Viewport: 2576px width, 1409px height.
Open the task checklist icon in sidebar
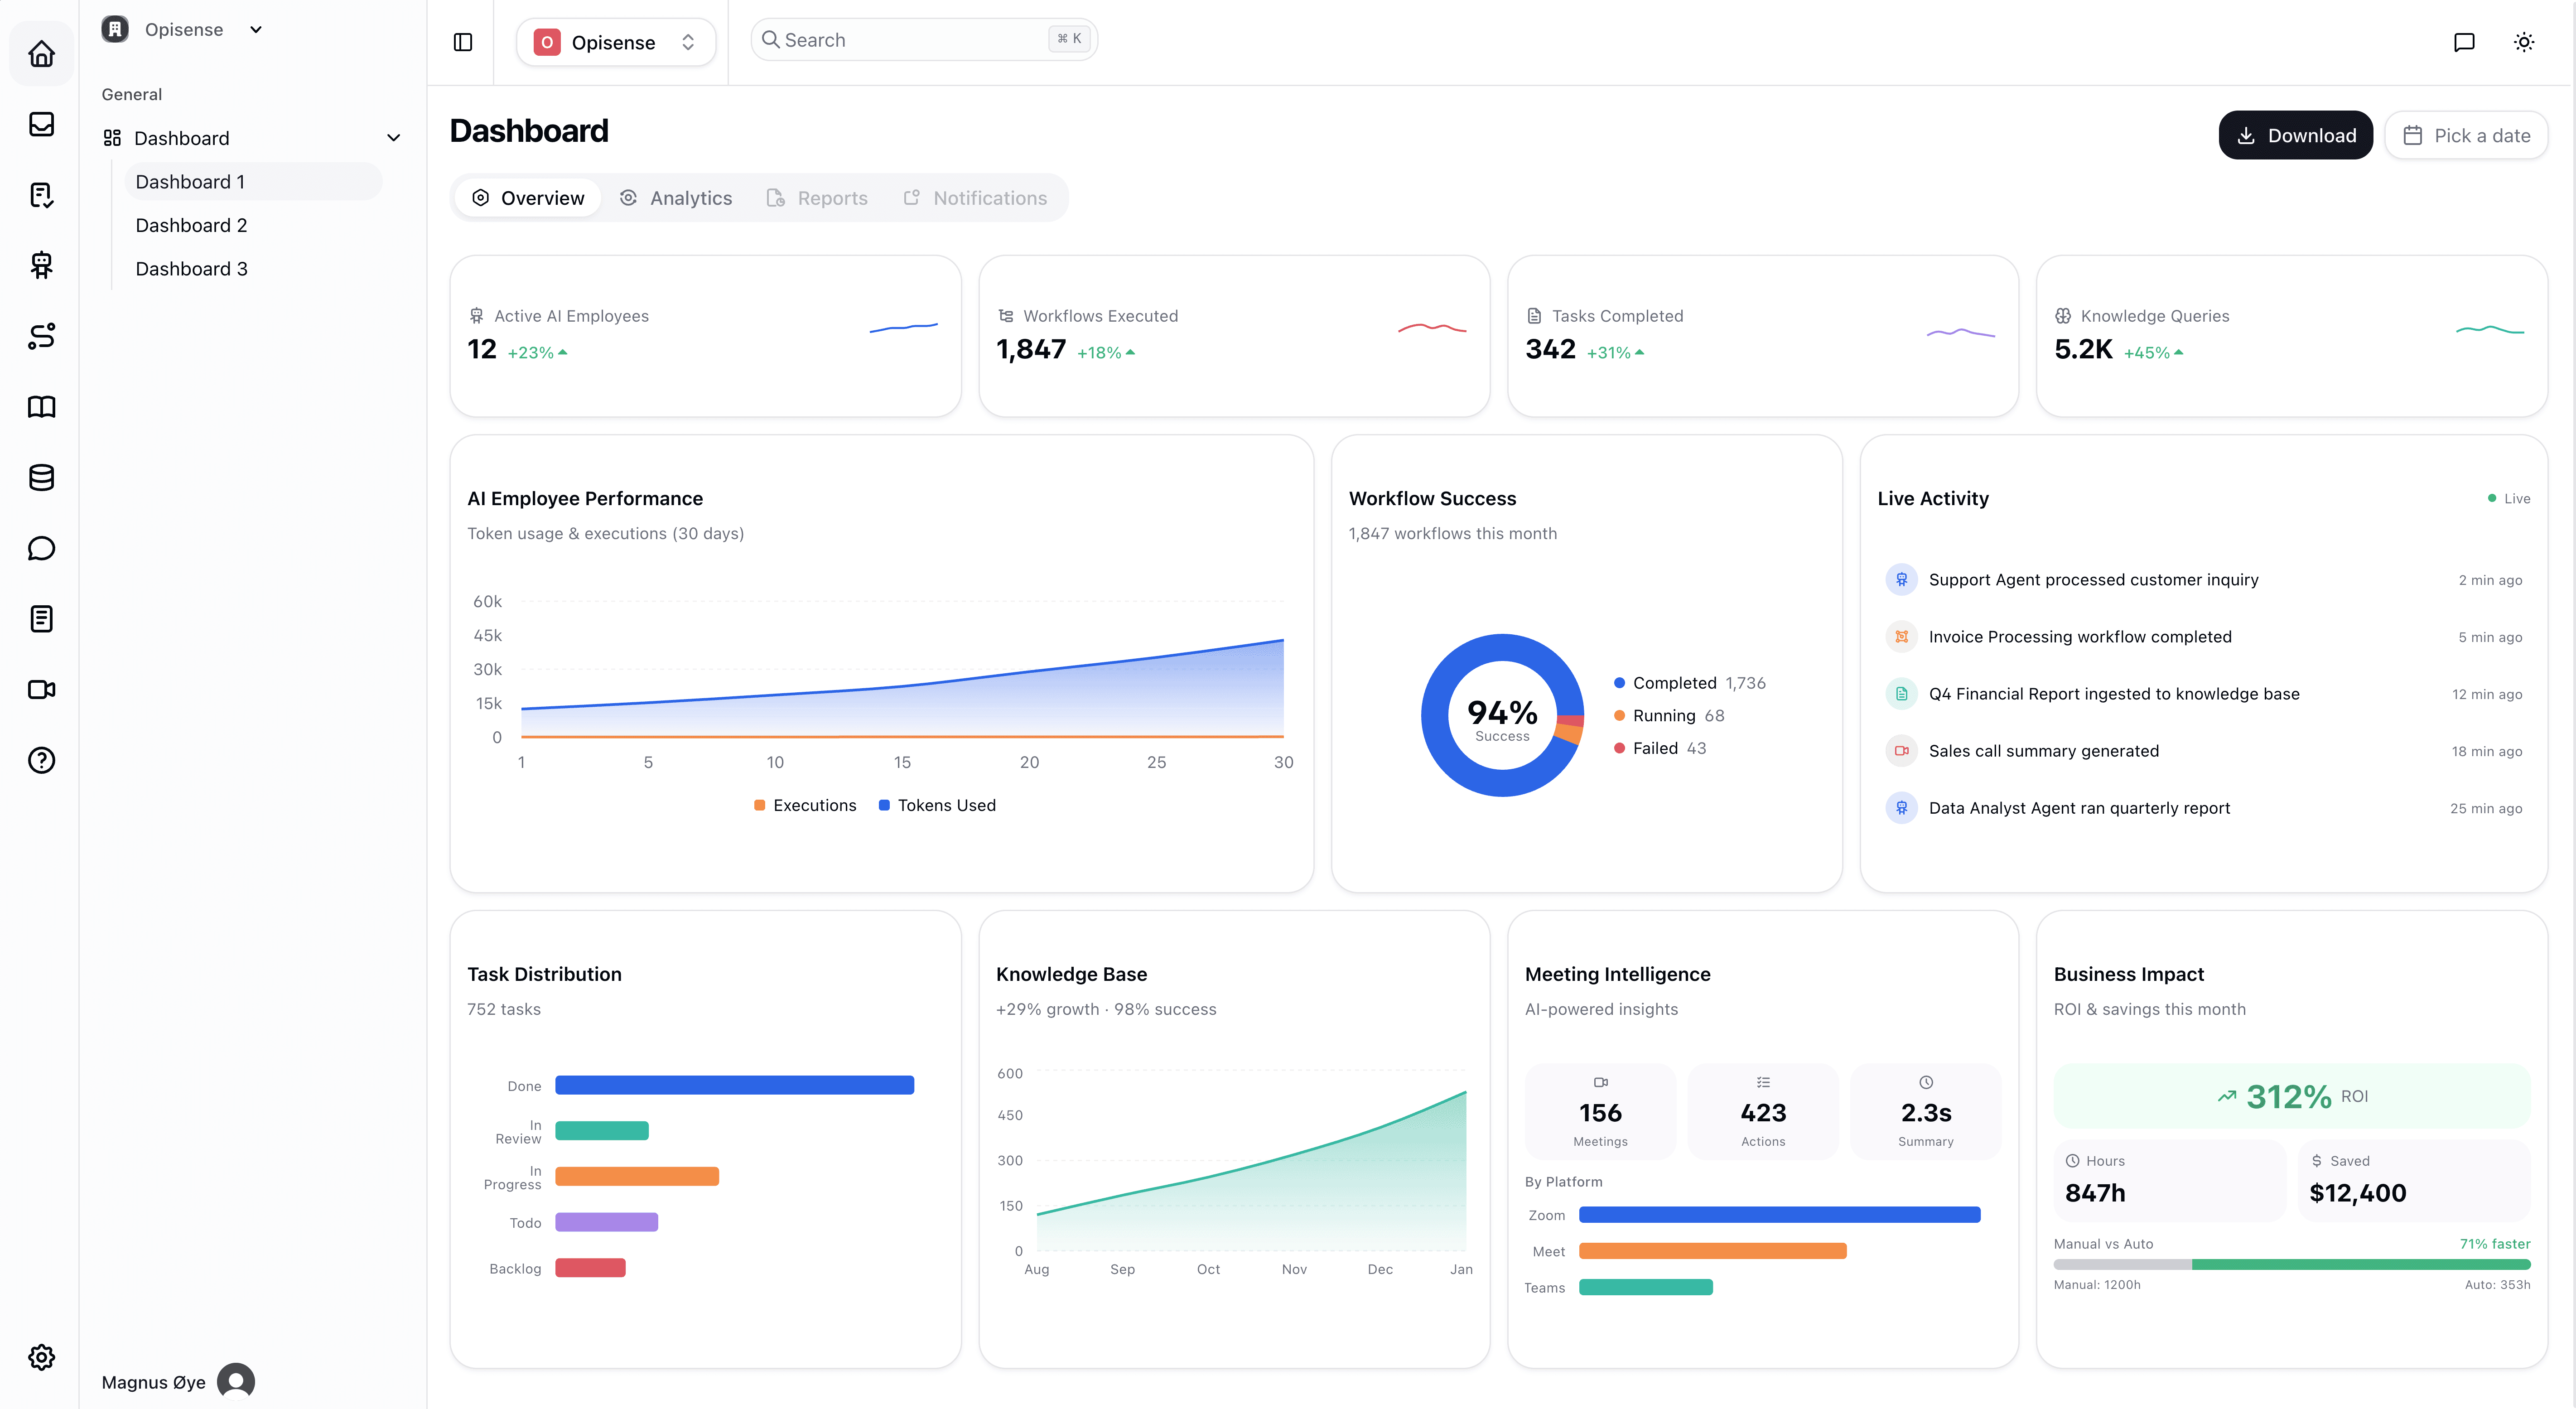click(41, 195)
